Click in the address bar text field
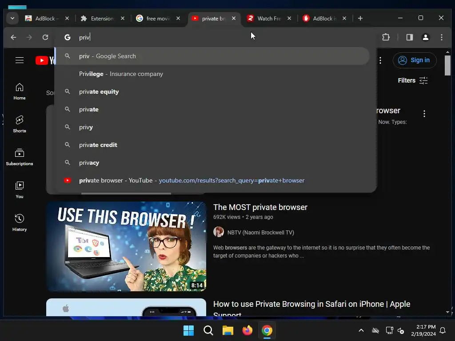The image size is (455, 341). pyautogui.click(x=215, y=37)
